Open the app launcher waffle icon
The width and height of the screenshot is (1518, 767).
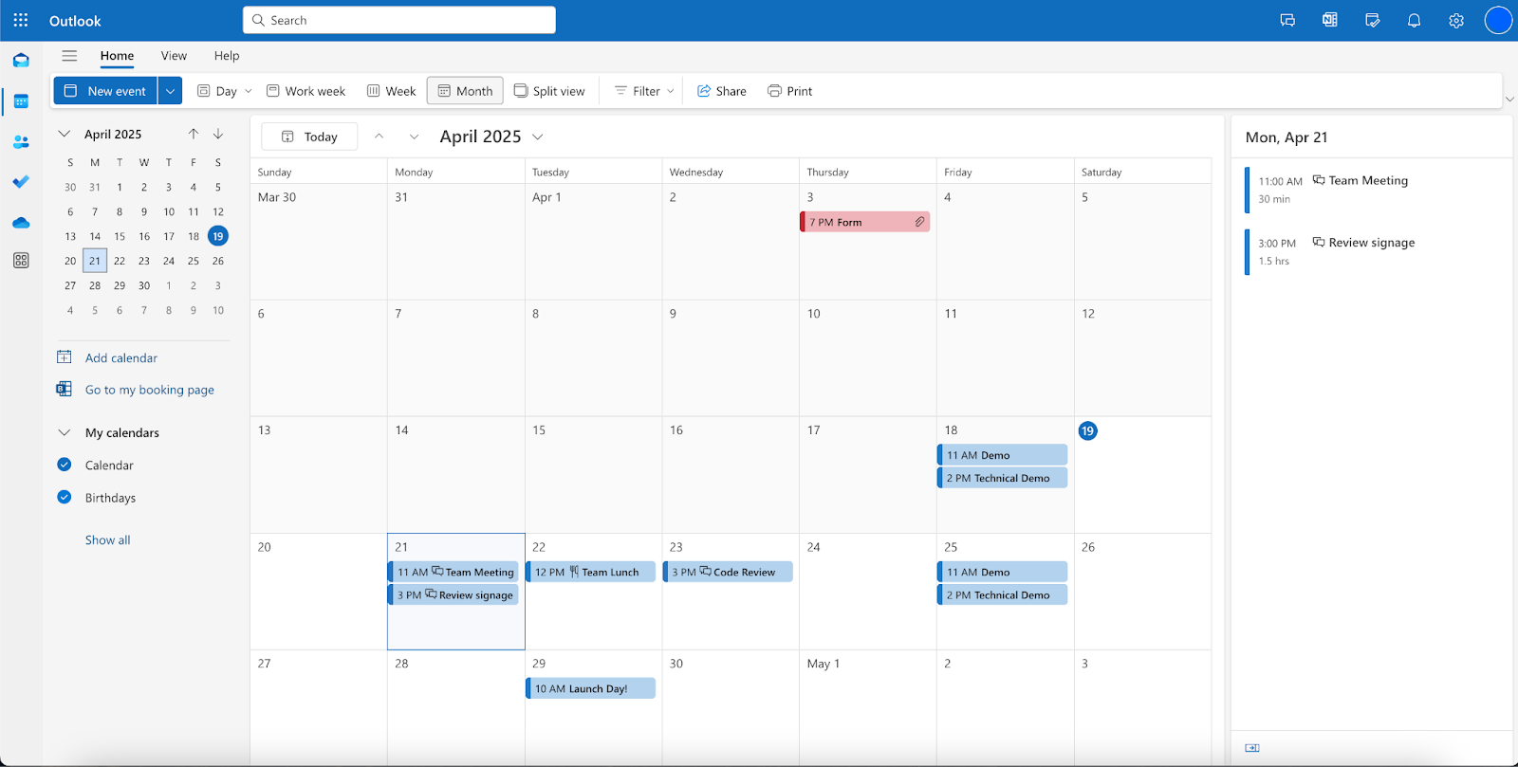coord(21,20)
